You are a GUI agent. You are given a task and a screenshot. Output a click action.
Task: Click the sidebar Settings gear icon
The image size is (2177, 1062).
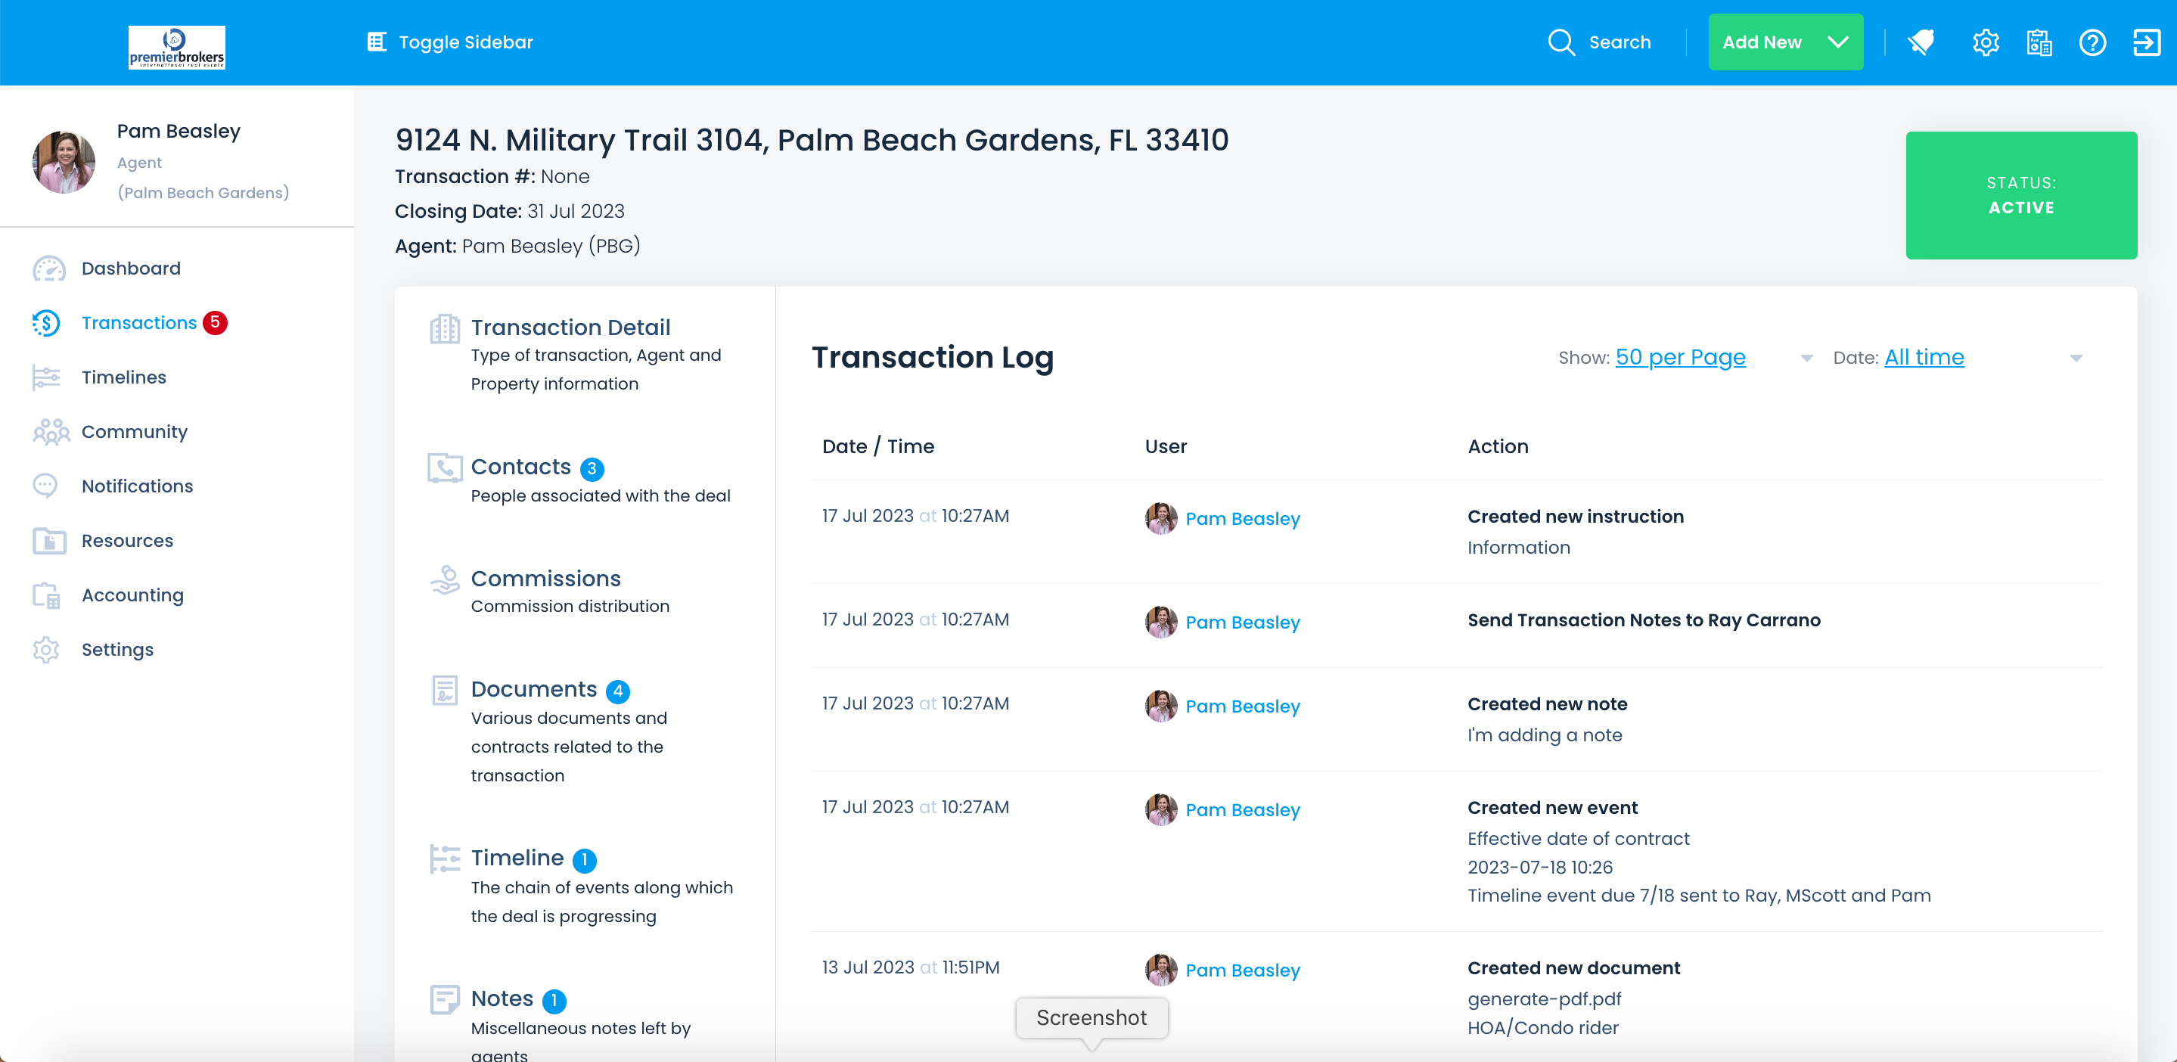tap(45, 650)
